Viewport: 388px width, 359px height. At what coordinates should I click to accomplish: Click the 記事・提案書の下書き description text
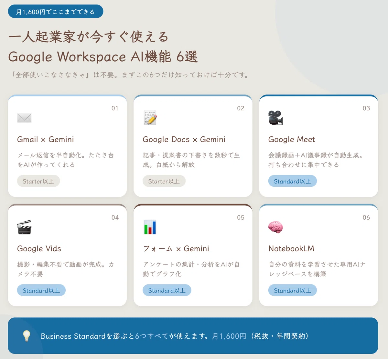[191, 160]
